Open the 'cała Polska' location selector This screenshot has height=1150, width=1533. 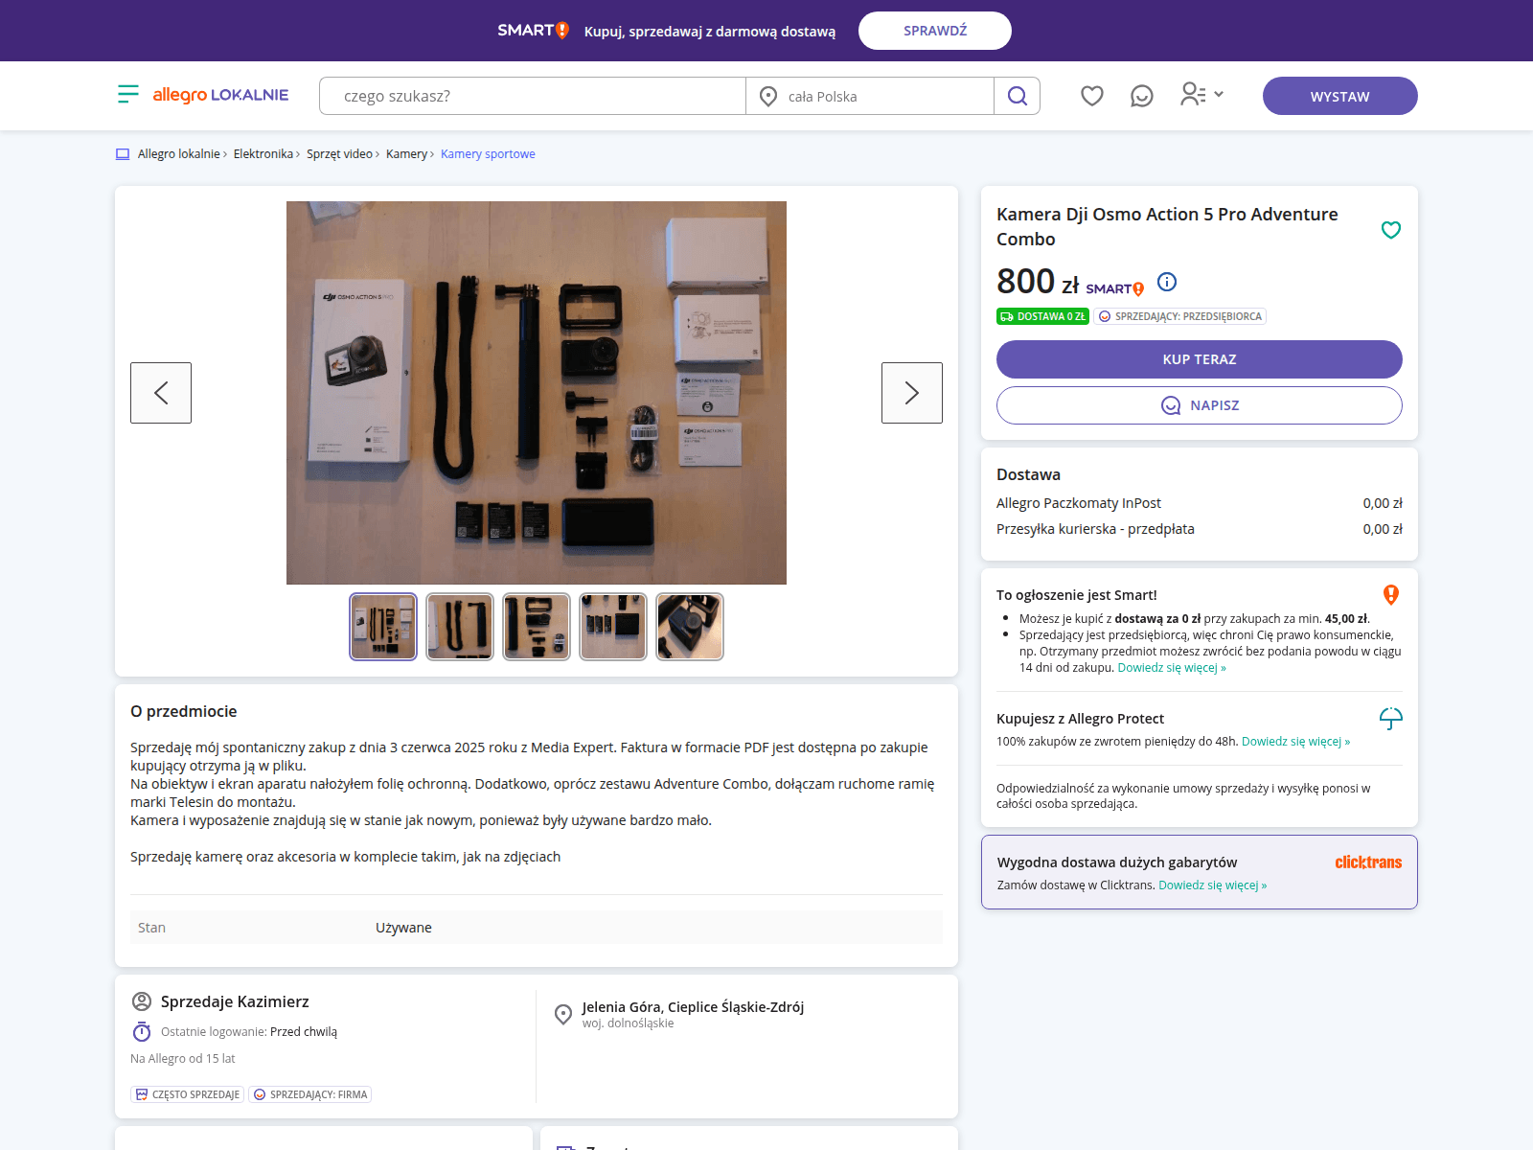pyautogui.click(x=869, y=96)
